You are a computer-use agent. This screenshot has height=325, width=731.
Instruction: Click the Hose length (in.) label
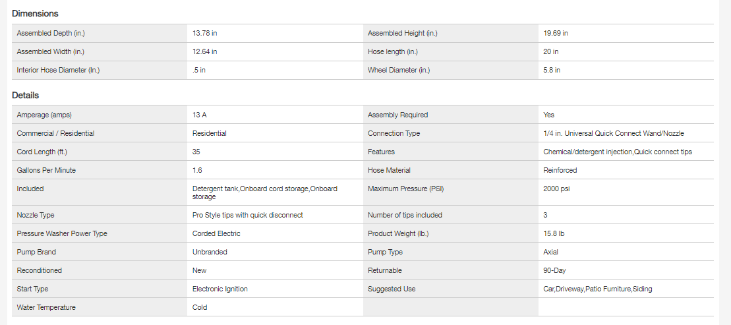[392, 51]
